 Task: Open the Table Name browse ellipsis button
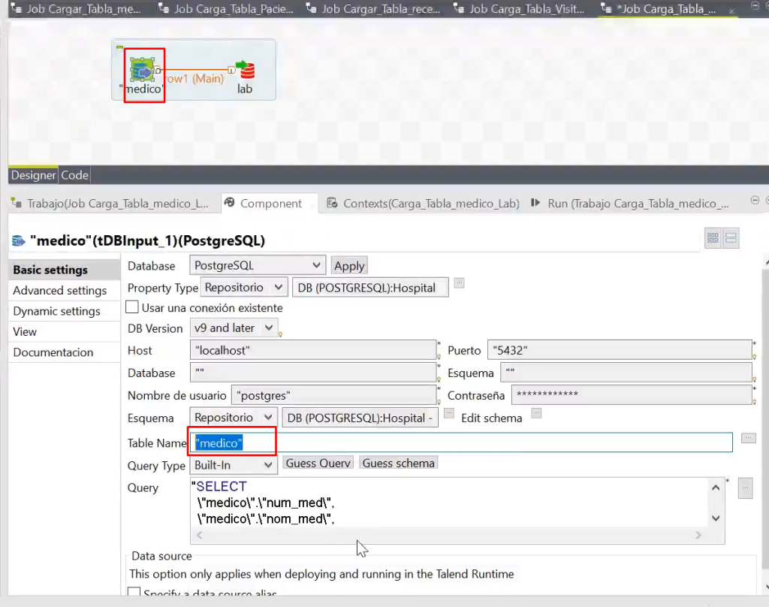pyautogui.click(x=748, y=438)
